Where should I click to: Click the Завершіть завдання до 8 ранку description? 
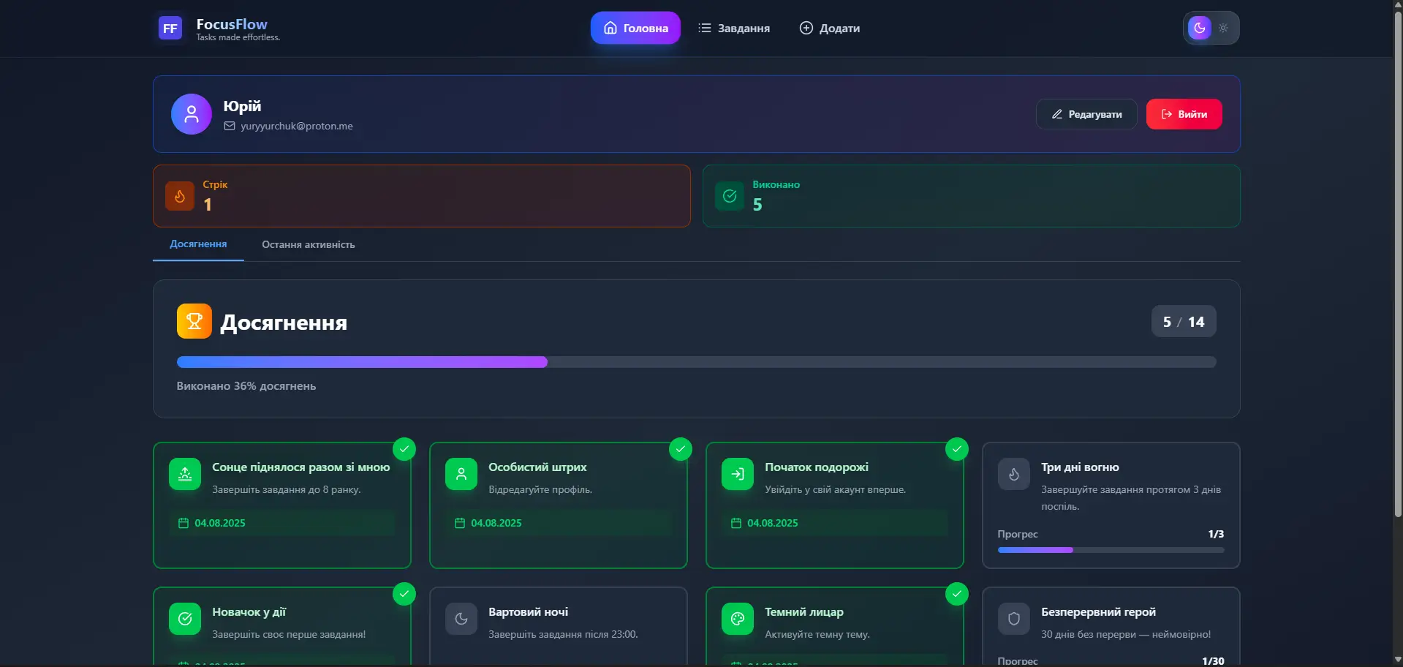(x=287, y=489)
